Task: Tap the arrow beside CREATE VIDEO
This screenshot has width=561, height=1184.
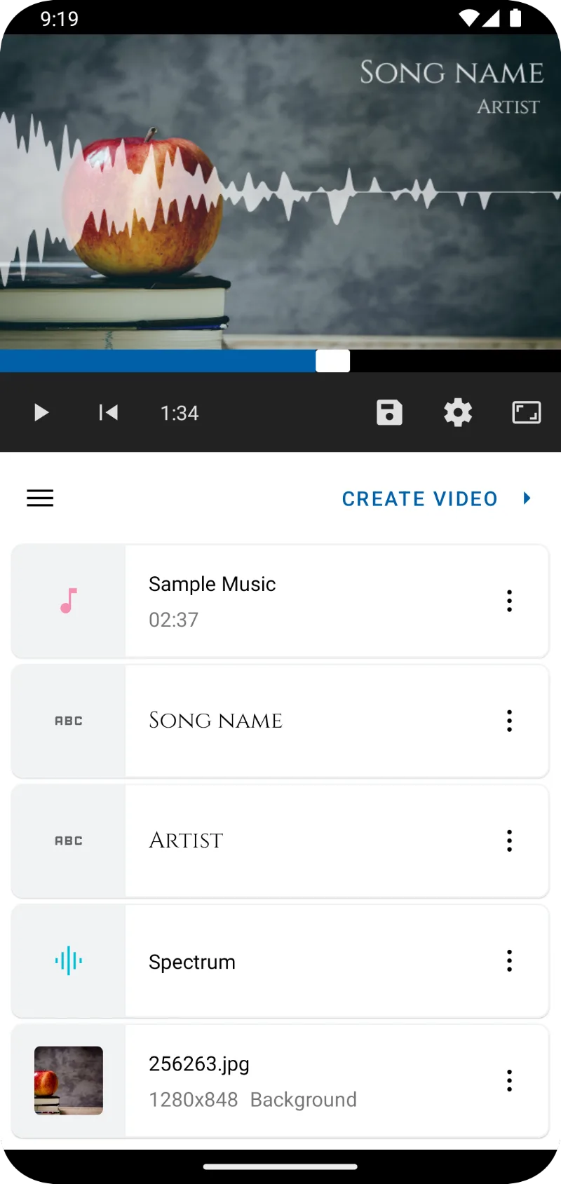Action: [x=527, y=498]
